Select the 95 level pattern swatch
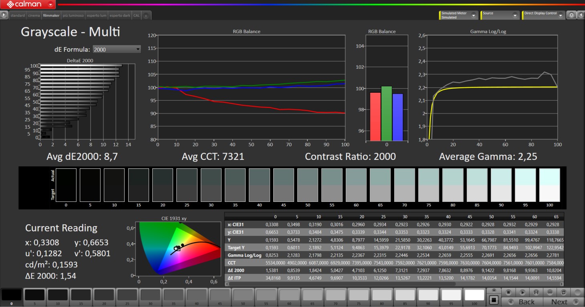Image resolution: width=585 pixels, height=307 pixels. pyautogui.click(x=451, y=297)
